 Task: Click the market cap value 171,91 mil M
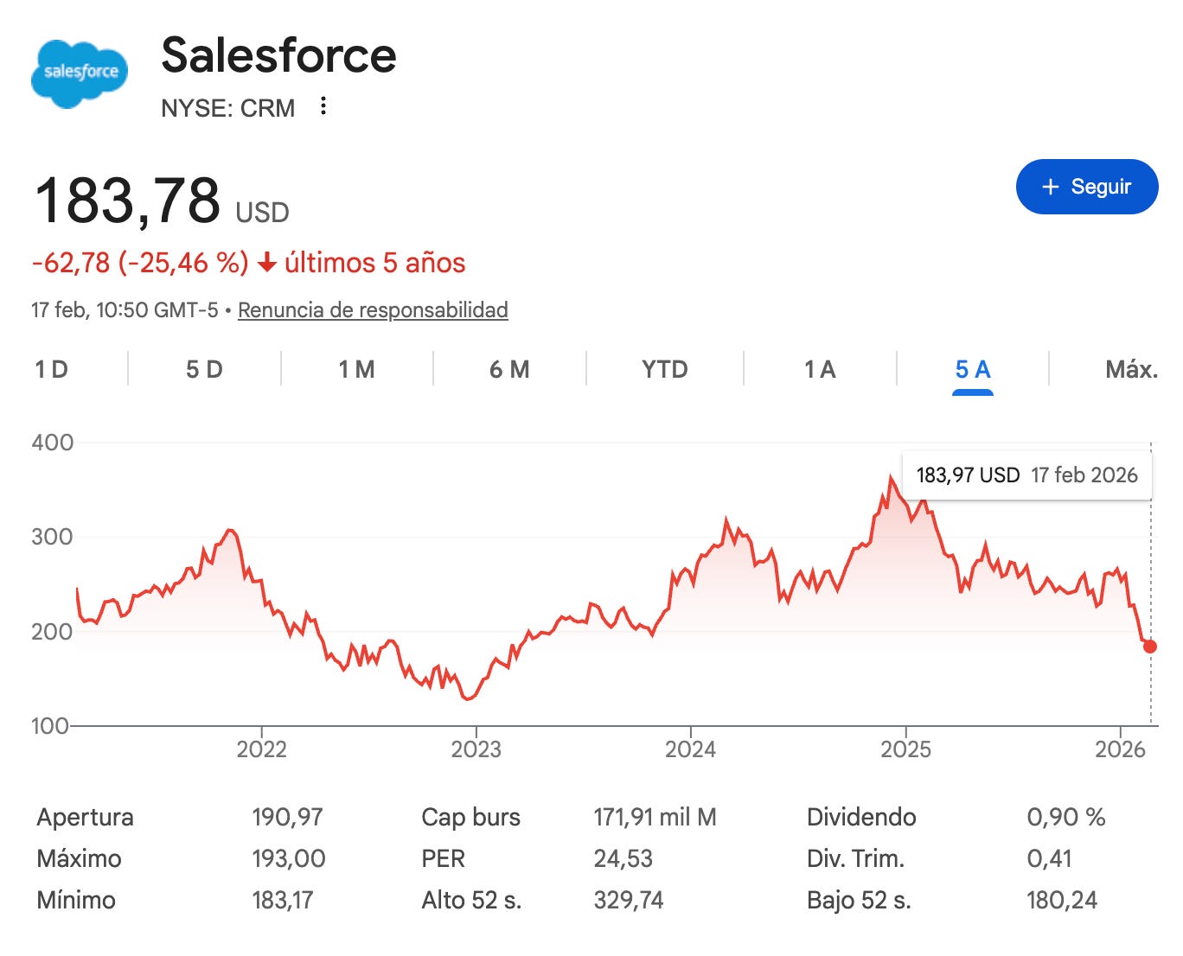tap(655, 817)
